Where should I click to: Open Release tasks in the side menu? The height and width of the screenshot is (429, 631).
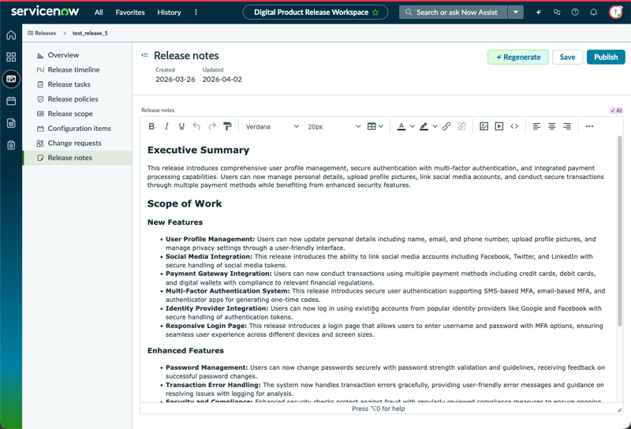[69, 84]
